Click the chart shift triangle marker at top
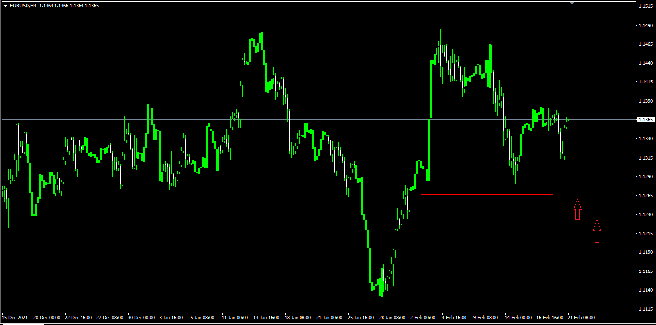Image resolution: width=656 pixels, height=325 pixels. pyautogui.click(x=572, y=3)
